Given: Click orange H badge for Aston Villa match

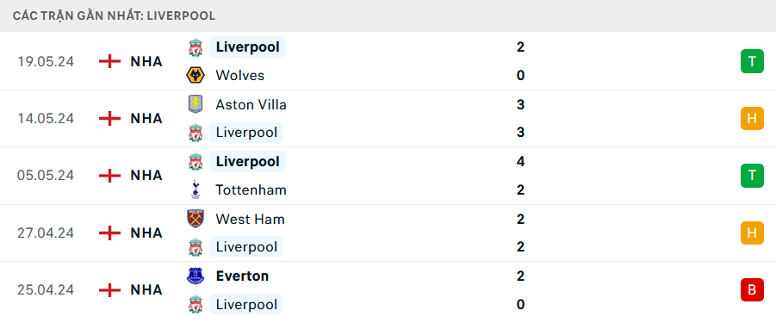Looking at the screenshot, I should pos(752,119).
